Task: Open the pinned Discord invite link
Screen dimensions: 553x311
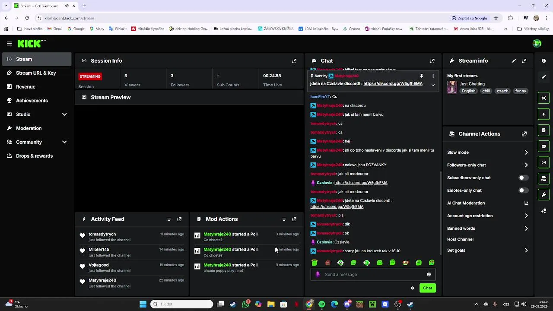Action: click(x=393, y=84)
